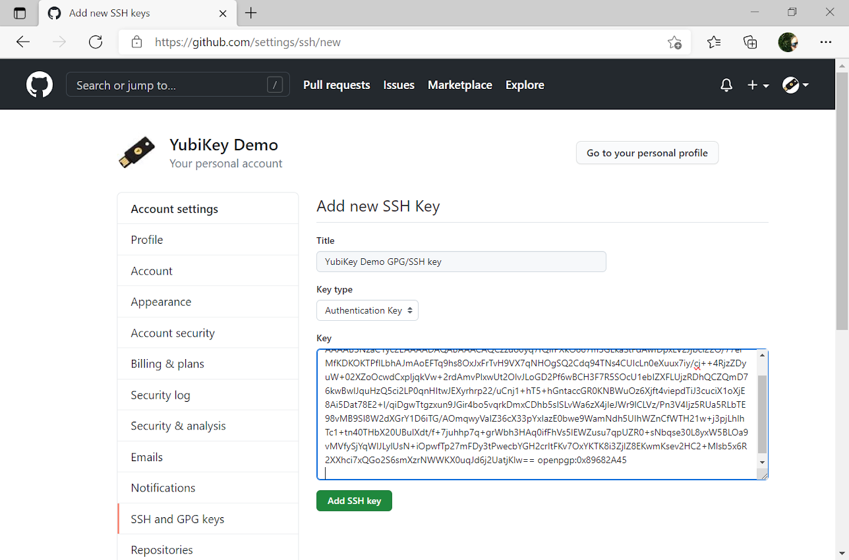Open Pull requests in the header
Screen dimensions: 849x560
[336, 85]
